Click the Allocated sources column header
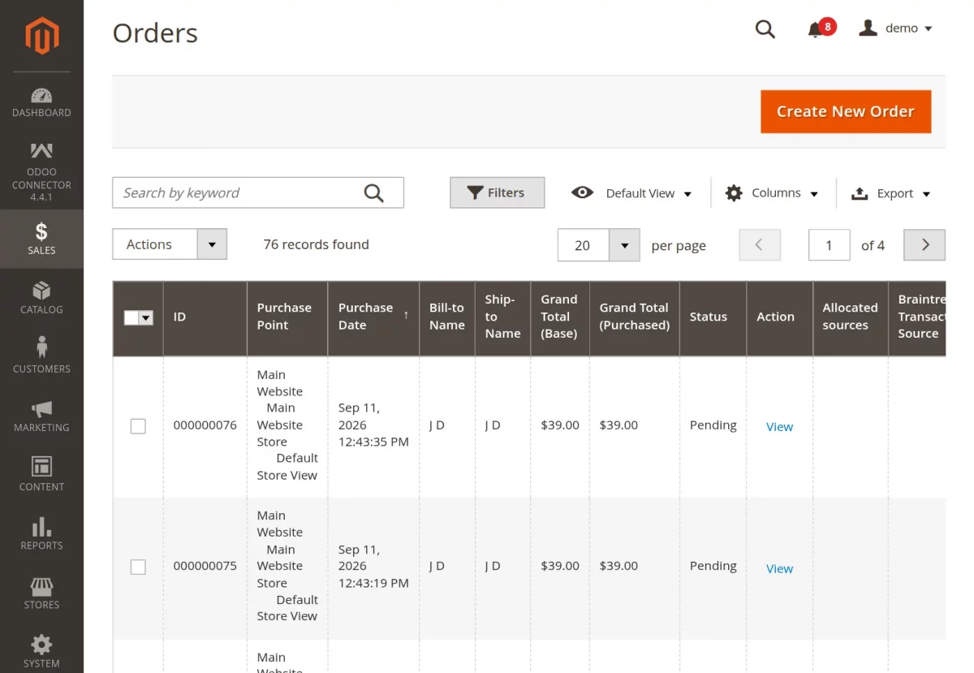Image resolution: width=974 pixels, height=673 pixels. click(850, 317)
